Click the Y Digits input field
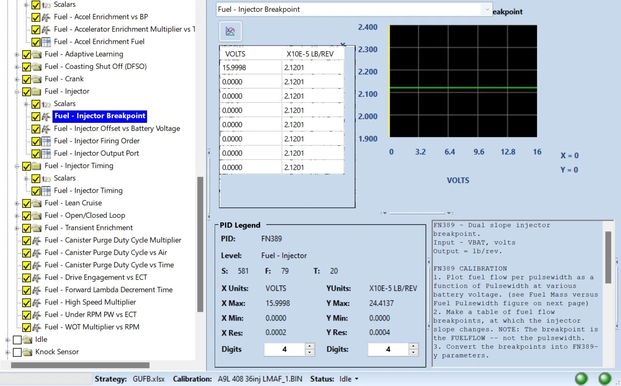Image resolution: width=621 pixels, height=386 pixels. click(x=388, y=349)
